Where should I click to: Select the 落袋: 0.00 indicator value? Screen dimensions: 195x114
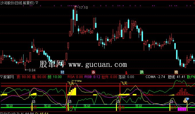point(126,77)
